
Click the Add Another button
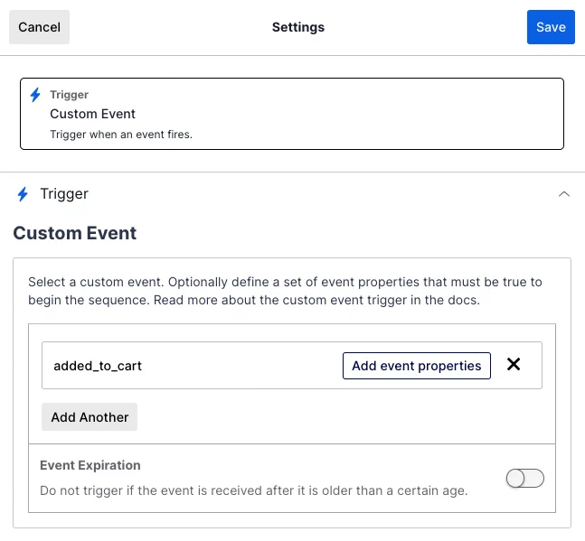click(x=90, y=417)
